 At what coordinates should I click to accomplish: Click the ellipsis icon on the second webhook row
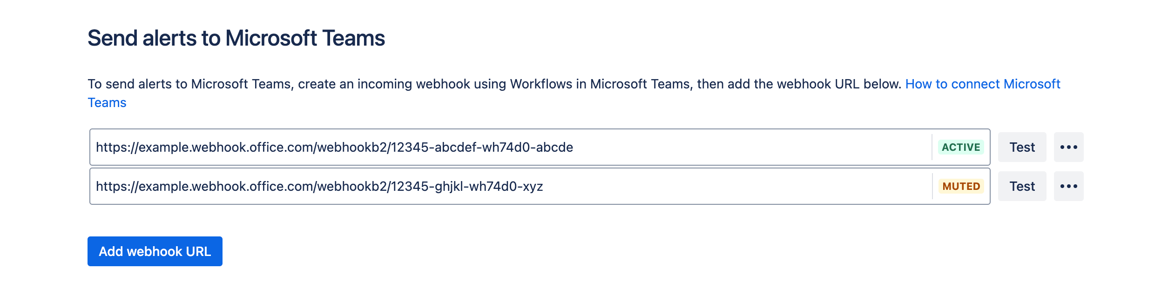pos(1068,186)
